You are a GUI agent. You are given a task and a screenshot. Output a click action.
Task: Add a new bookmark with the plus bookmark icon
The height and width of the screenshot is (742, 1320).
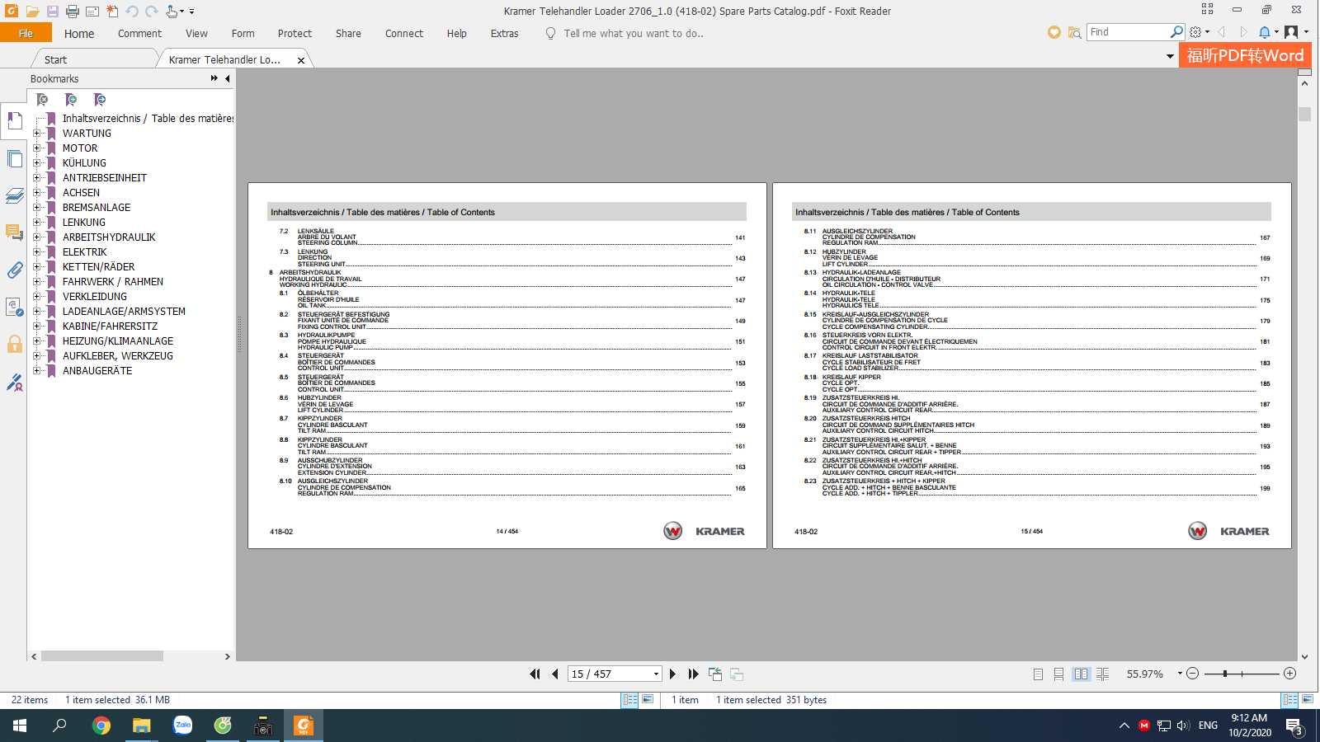[x=71, y=100]
